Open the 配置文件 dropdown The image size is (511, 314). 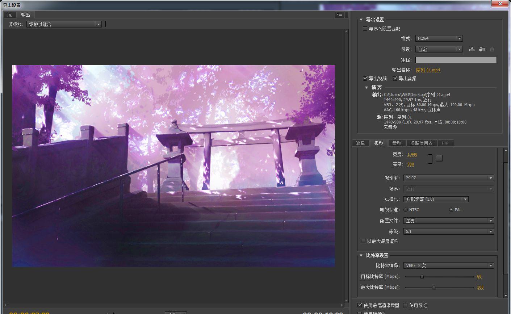click(449, 221)
